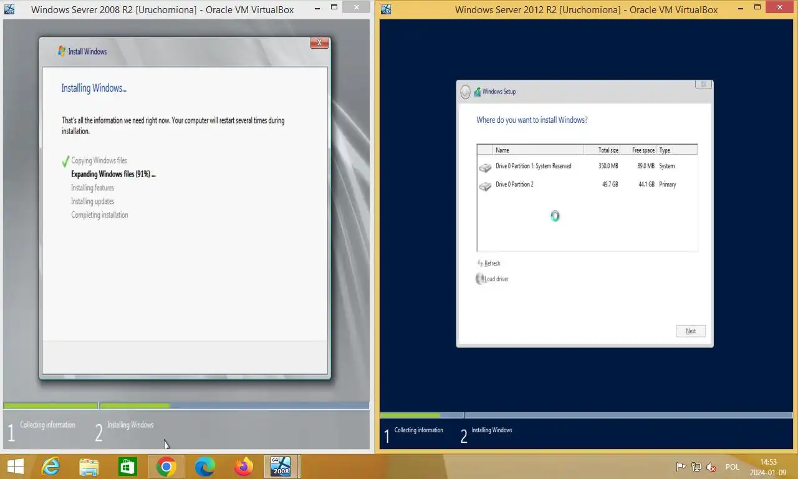Click the 350.0 MB total size cell
Image resolution: width=798 pixels, height=479 pixels.
608,166
